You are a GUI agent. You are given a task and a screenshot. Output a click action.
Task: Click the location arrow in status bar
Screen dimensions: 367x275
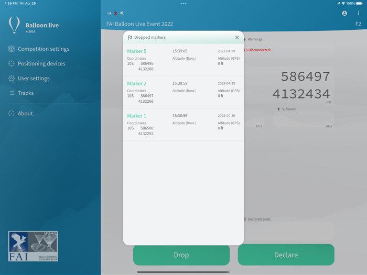[x=339, y=3]
